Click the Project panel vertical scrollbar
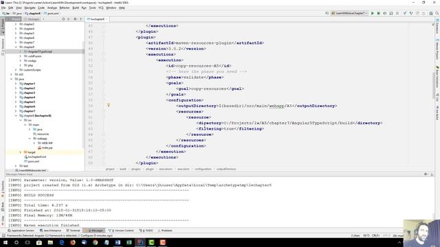The width and height of the screenshot is (440, 247). tap(83, 94)
